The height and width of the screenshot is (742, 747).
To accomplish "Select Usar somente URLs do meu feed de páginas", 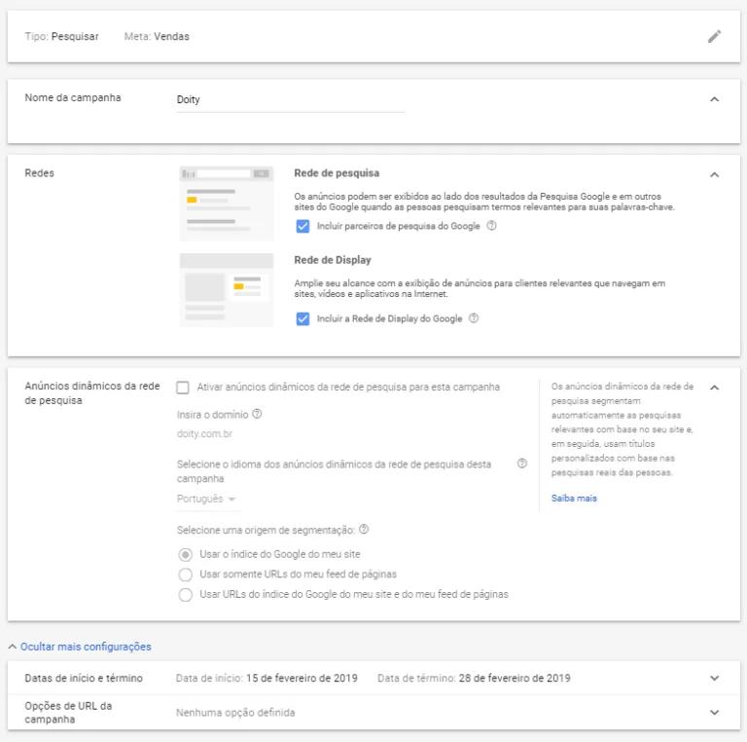I will click(x=186, y=575).
